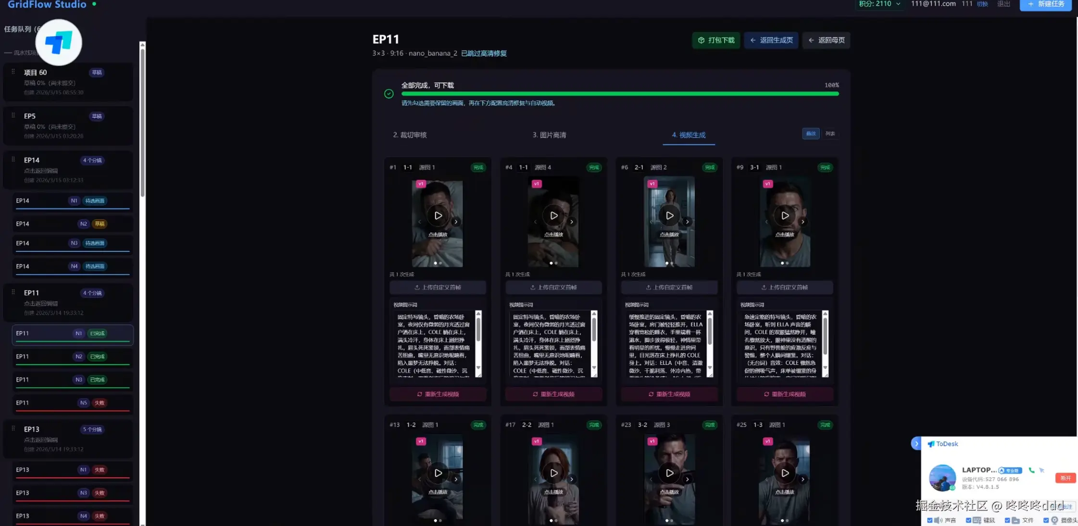1078x526 pixels.
Task: Switch to the 2. 裁切审核 tab
Action: (x=410, y=135)
